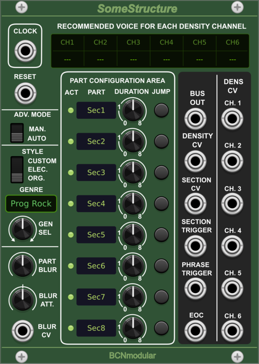Click the Sec6 DURATION knob
The width and height of the screenshot is (259, 364).
[x=133, y=266]
